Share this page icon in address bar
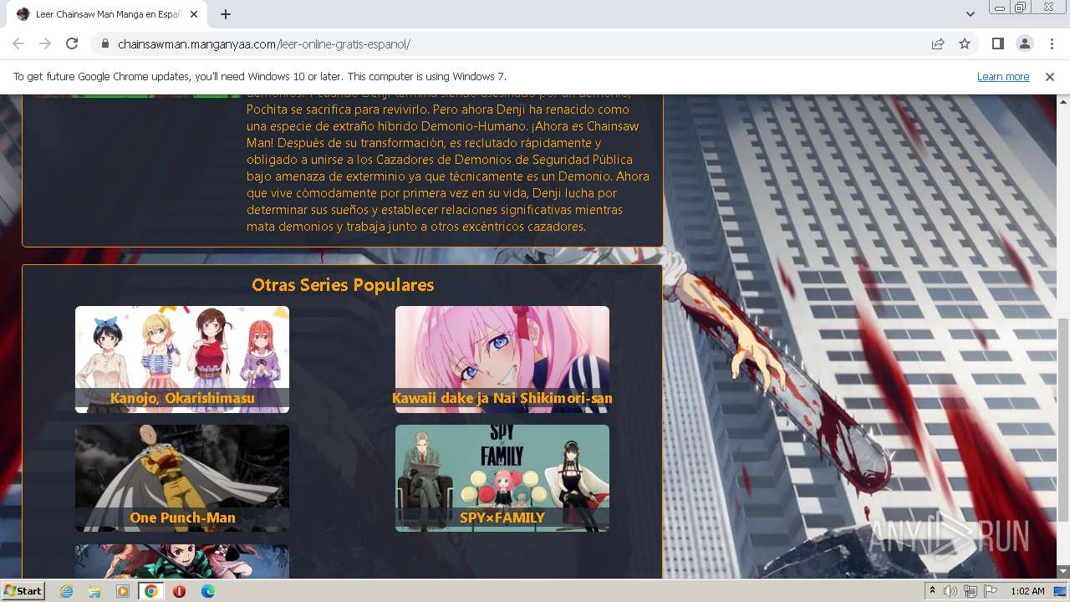 (938, 43)
